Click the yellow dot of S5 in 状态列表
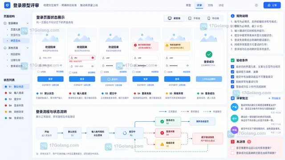The width and height of the screenshot is (285, 160). point(6,112)
